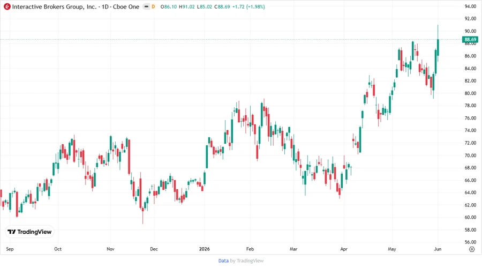Open the Interactive Brokers Group, Inc. symbol title

(76, 6)
